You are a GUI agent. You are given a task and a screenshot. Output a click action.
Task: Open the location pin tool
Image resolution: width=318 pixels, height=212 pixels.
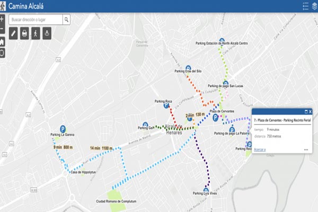(x=47, y=33)
